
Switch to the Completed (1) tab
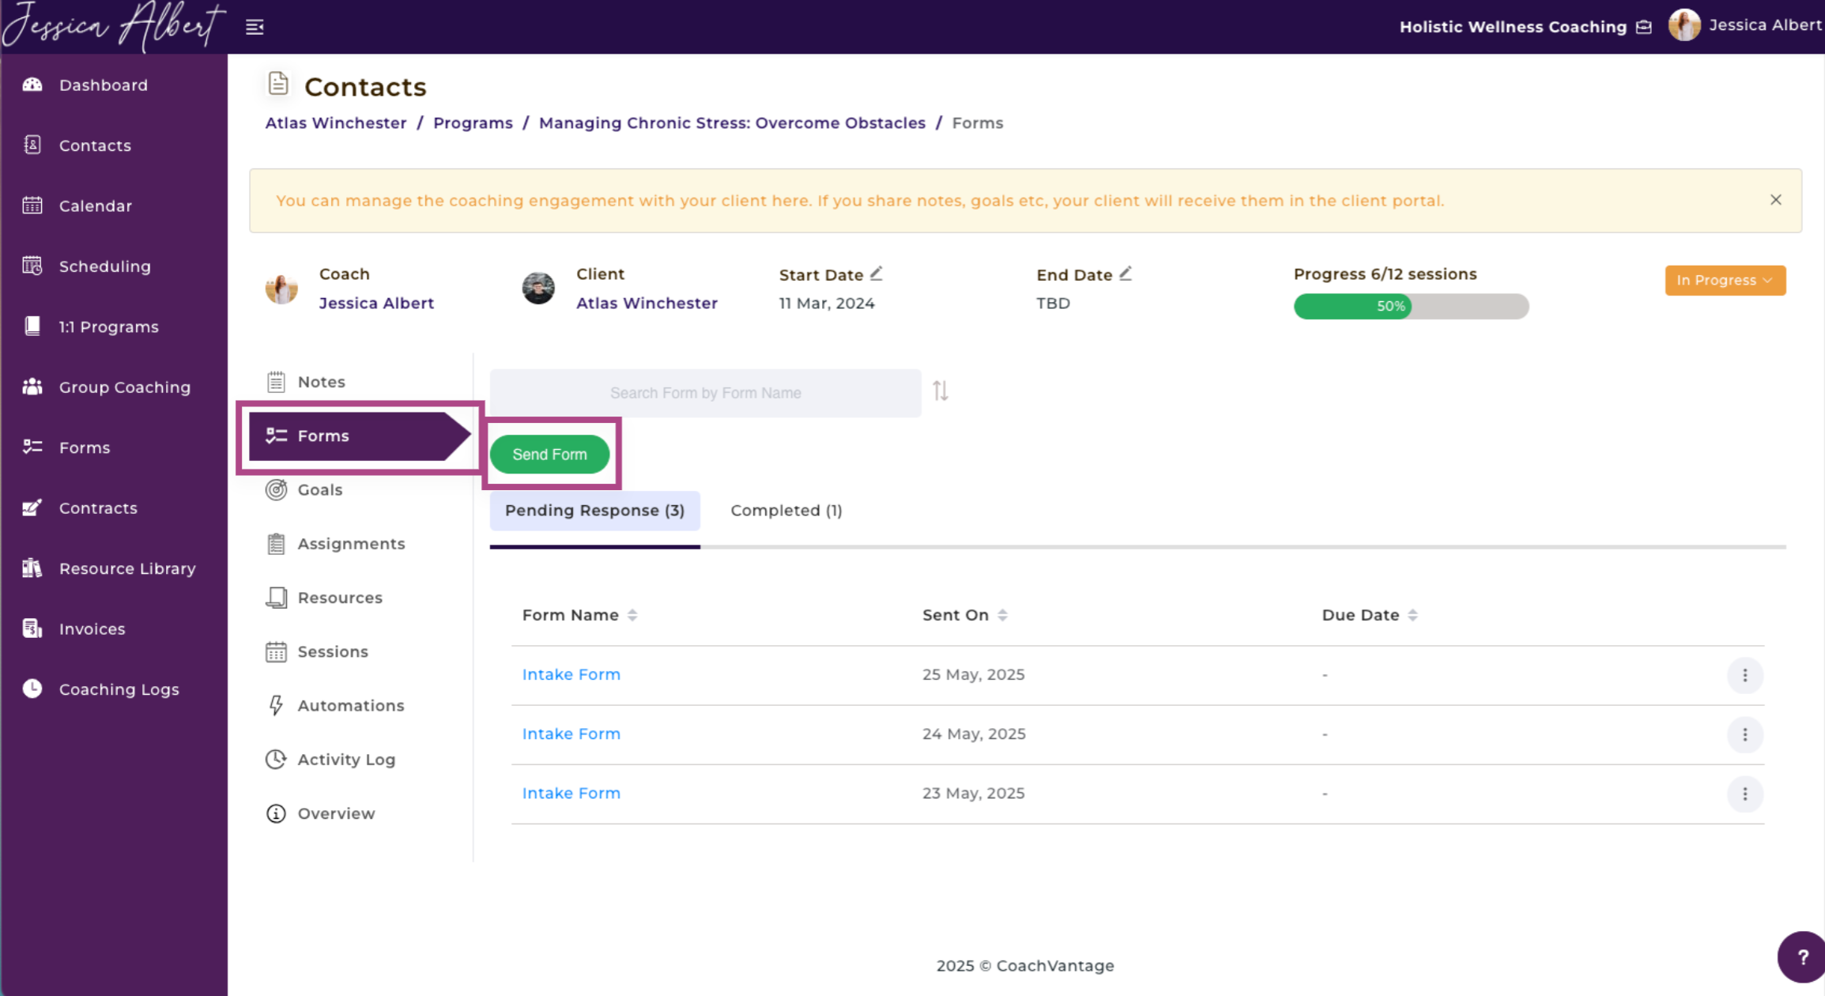[786, 511]
